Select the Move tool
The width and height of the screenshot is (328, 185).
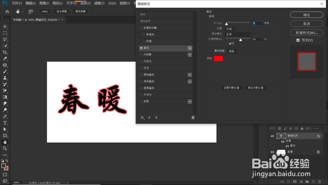[x=5, y=27]
